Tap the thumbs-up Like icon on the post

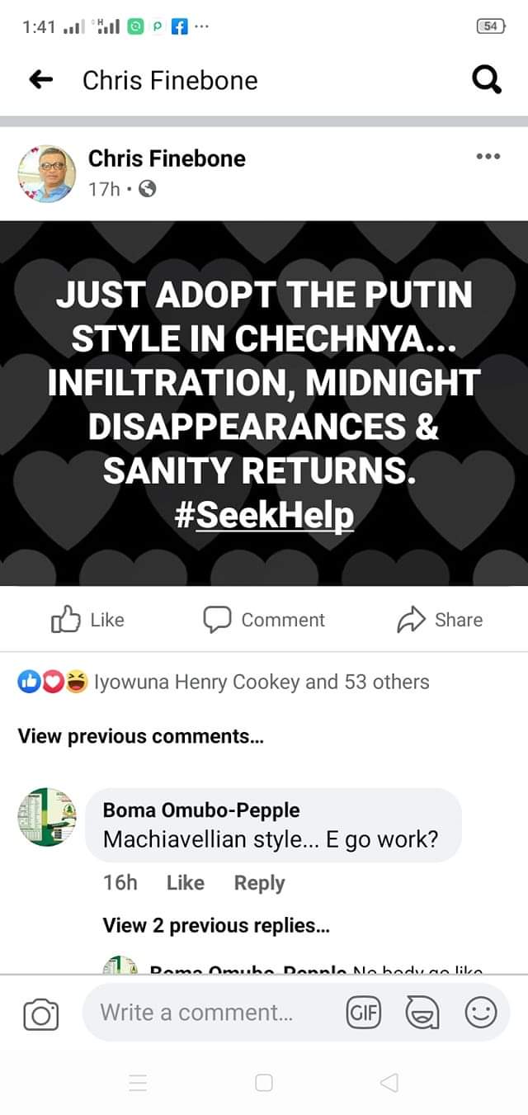tap(64, 620)
